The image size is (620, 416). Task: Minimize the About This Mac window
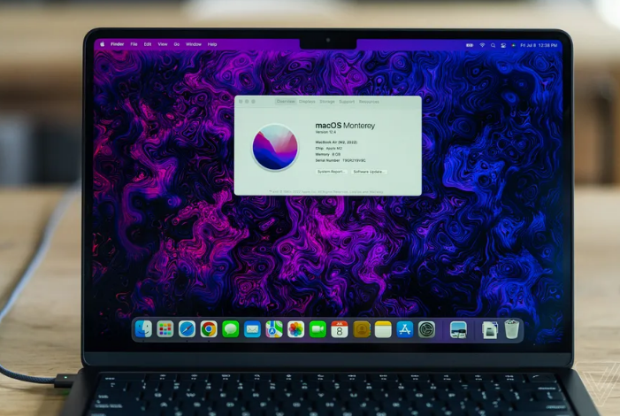click(x=247, y=102)
